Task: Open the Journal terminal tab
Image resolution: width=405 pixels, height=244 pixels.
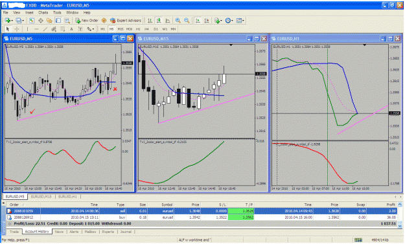Action: 126,232
